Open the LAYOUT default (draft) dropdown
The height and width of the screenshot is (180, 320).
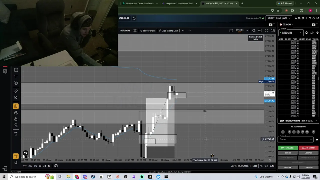click(x=279, y=18)
